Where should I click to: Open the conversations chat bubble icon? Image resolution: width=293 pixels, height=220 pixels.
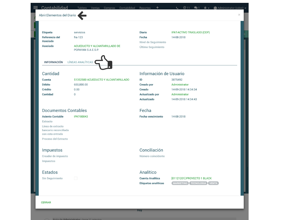(x=196, y=8)
